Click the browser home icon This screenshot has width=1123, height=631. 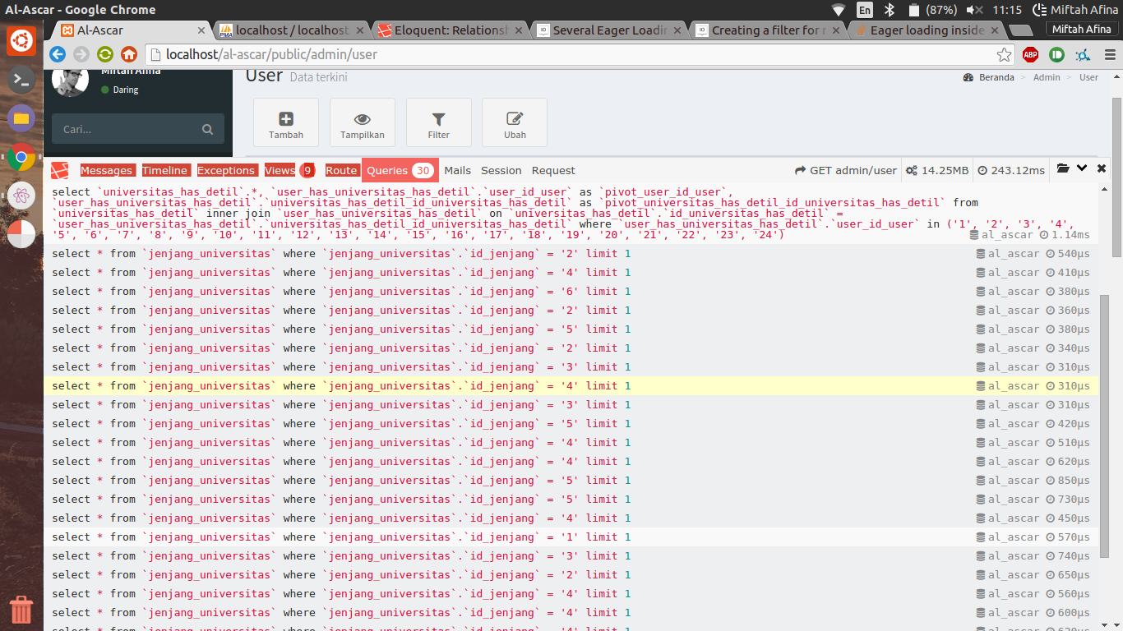pos(129,55)
